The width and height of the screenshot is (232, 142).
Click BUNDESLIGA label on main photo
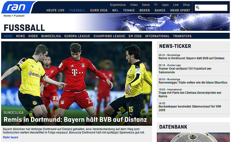pyautogui.click(x=13, y=113)
